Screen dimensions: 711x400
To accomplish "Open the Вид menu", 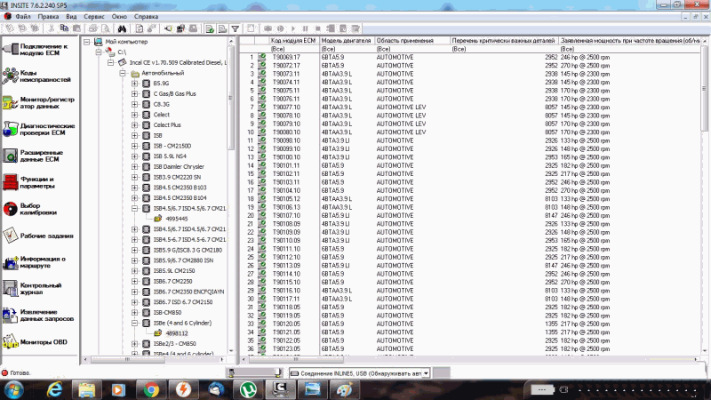I will 71,16.
